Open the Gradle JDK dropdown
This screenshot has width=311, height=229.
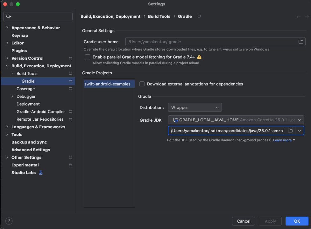(x=236, y=120)
